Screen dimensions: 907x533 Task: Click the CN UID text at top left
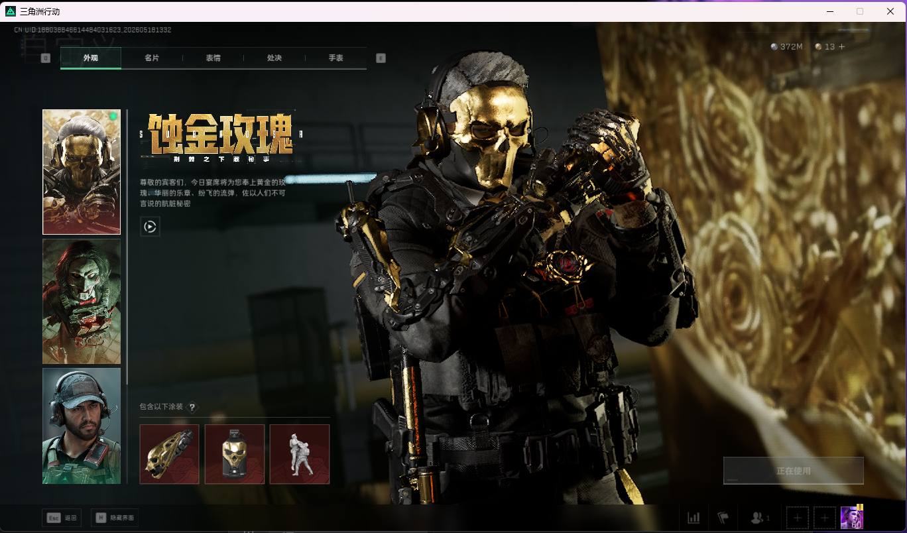click(x=93, y=30)
